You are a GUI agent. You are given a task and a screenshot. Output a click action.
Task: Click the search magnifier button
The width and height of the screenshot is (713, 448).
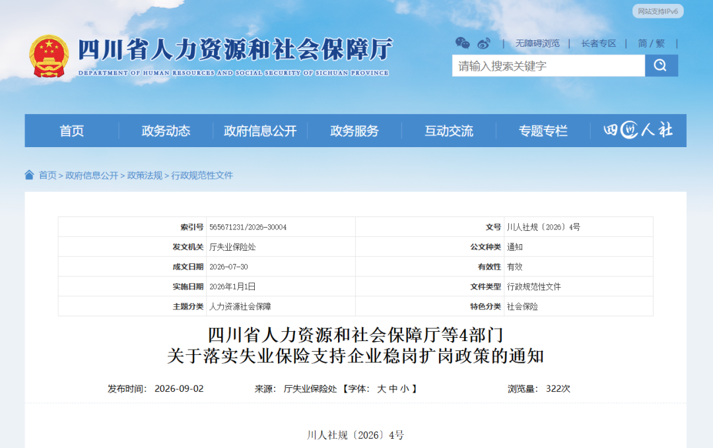coord(661,65)
